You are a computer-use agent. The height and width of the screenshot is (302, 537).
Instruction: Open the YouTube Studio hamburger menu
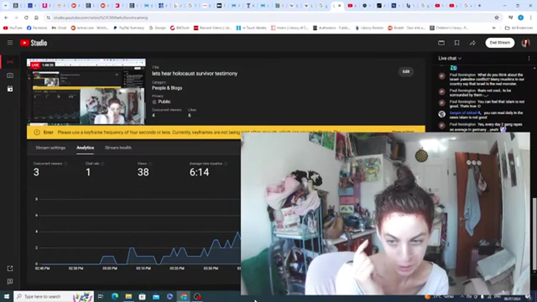pyautogui.click(x=10, y=43)
